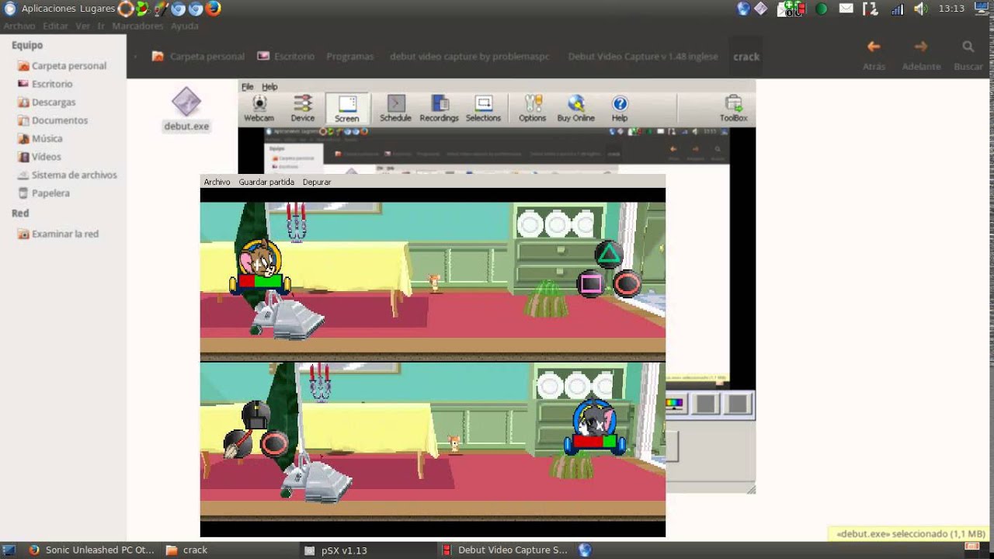Image resolution: width=994 pixels, height=559 pixels.
Task: Open the Aplicaciones panel menu
Action: pos(48,9)
